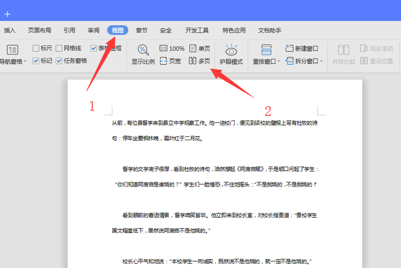Image resolution: width=401 pixels, height=268 pixels.
Task: Open the 插入 tab
Action: [x=10, y=30]
